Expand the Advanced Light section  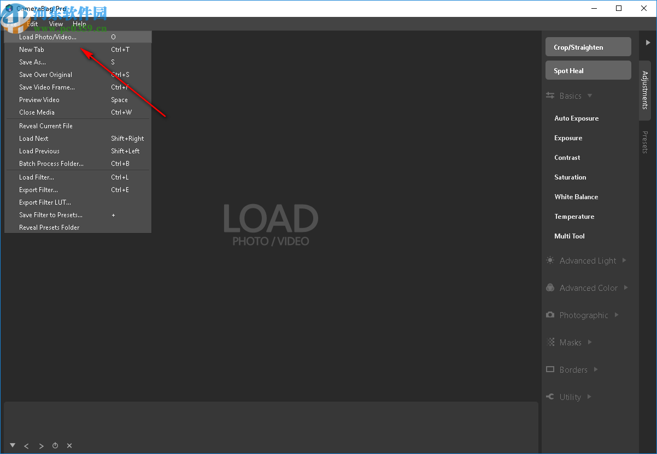(586, 261)
